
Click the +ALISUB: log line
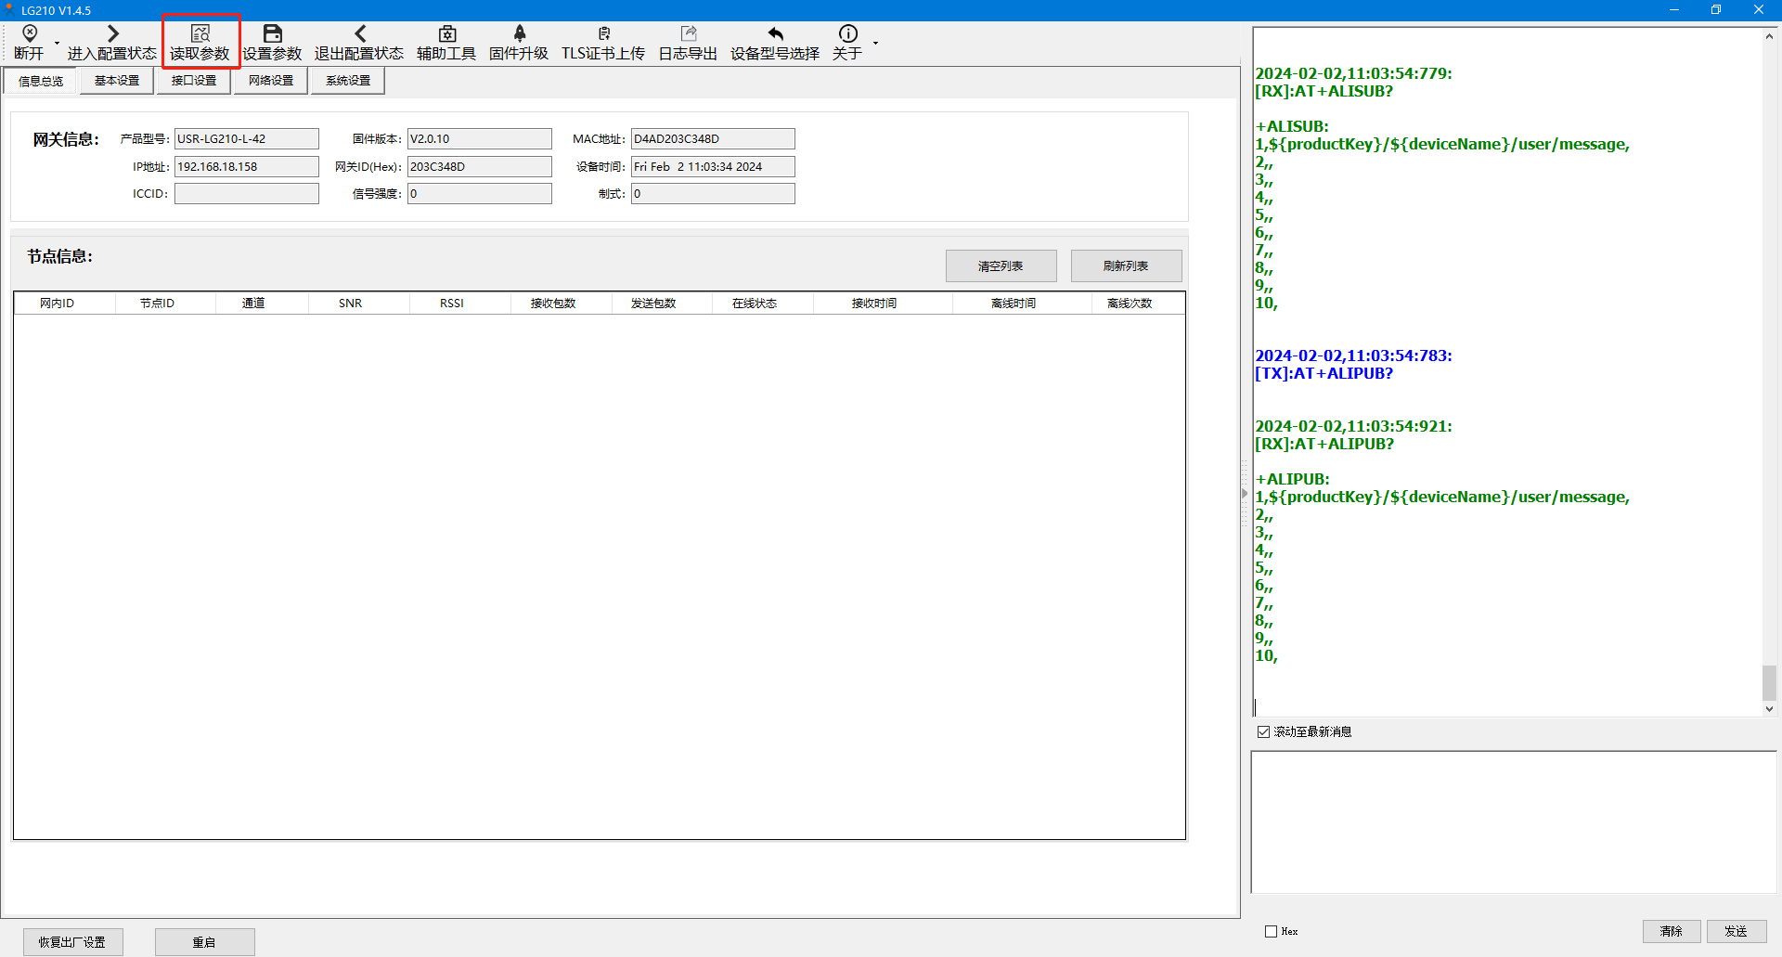pyautogui.click(x=1292, y=126)
